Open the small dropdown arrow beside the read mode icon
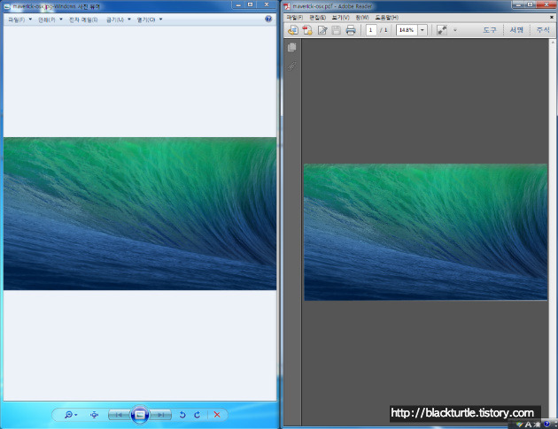 tap(454, 30)
